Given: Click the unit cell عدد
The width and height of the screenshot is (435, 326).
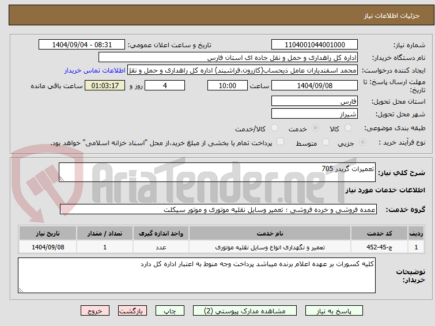Looking at the screenshot, I should click(161, 247).
